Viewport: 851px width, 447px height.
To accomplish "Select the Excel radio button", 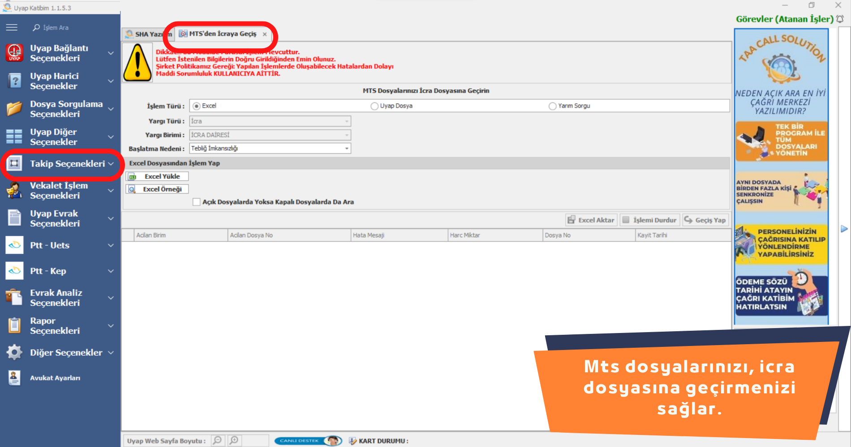I will tap(197, 106).
